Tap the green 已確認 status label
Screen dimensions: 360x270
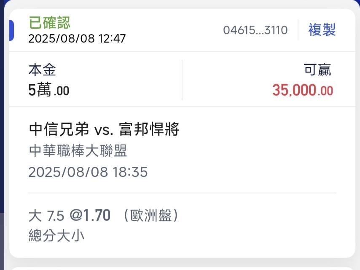pyautogui.click(x=49, y=22)
